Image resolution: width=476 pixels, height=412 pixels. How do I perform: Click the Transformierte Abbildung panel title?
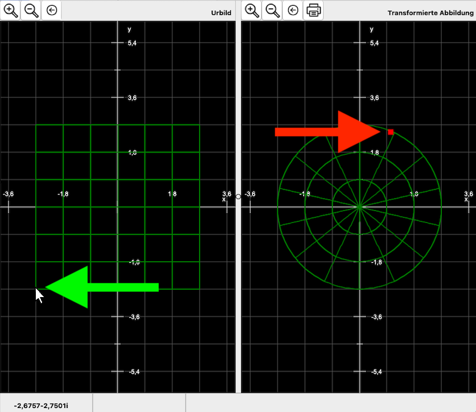click(x=430, y=12)
